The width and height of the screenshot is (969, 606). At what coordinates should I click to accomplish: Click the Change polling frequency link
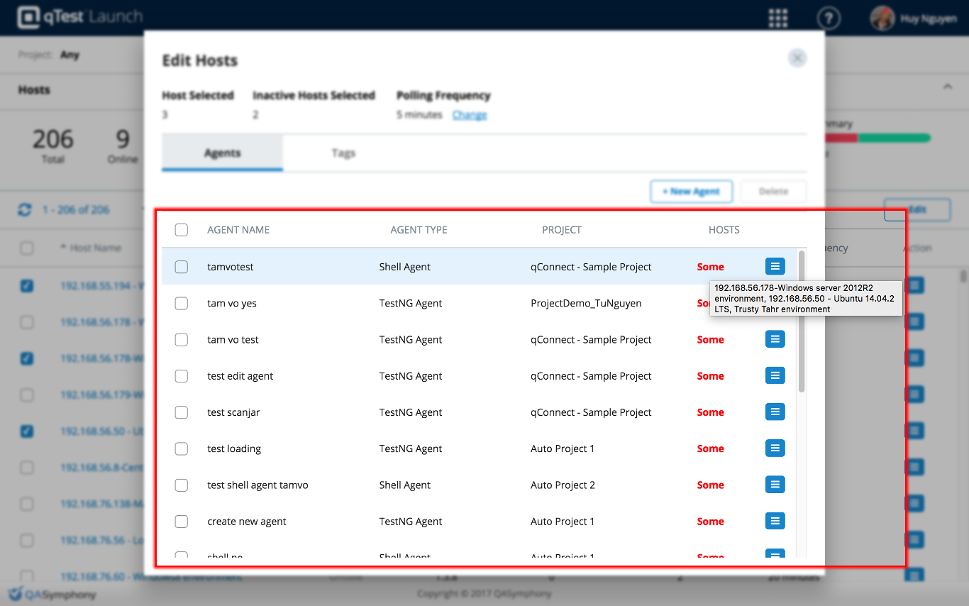point(470,115)
